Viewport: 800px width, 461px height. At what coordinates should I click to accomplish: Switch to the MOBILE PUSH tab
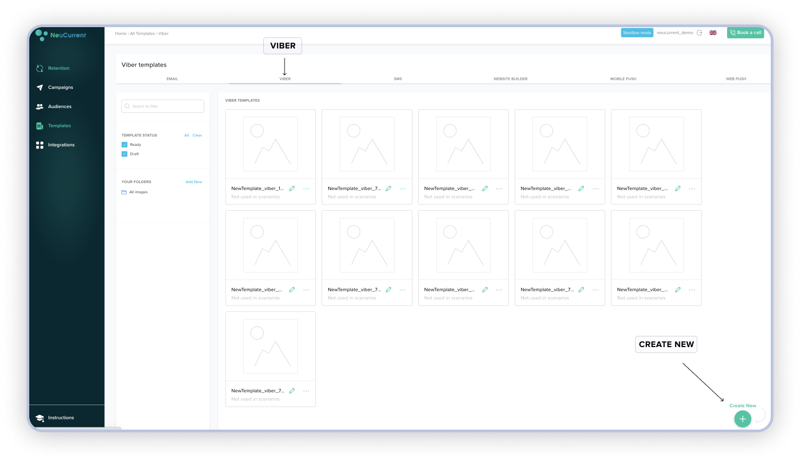[x=623, y=79]
